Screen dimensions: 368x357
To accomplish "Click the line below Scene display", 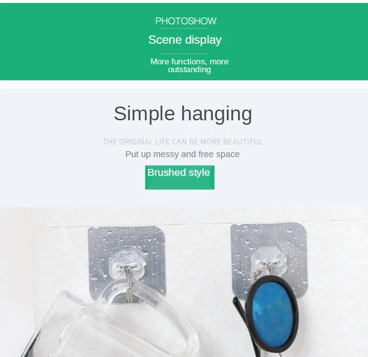I will 184,54.
